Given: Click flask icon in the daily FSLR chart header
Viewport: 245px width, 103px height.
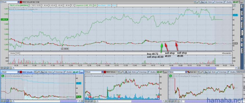Looking at the screenshot, I should (x=119, y=72).
